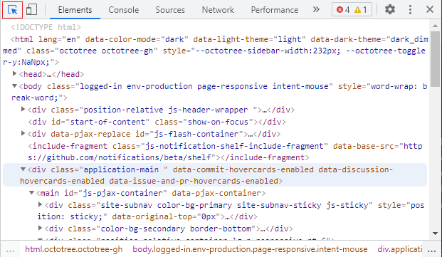This screenshot has height=257, width=442.
Task: Switch to the Network tab
Action: [218, 10]
